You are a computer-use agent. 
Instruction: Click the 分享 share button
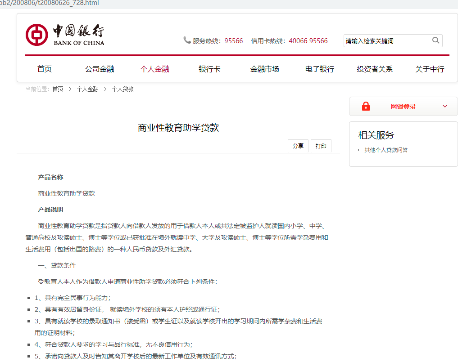[x=298, y=146]
